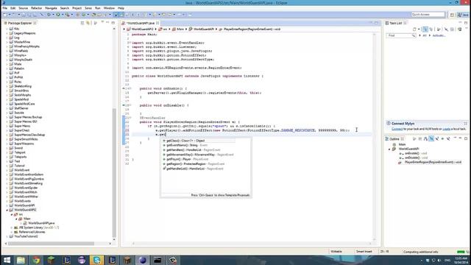Click New Task icon in Task List
471x265 pixels.
[x=414, y=29]
